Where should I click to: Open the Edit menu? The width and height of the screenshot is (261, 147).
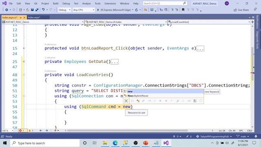(19, 3)
